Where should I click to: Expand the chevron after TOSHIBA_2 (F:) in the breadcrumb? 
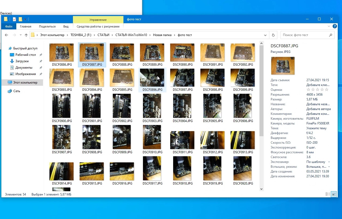pos(94,35)
